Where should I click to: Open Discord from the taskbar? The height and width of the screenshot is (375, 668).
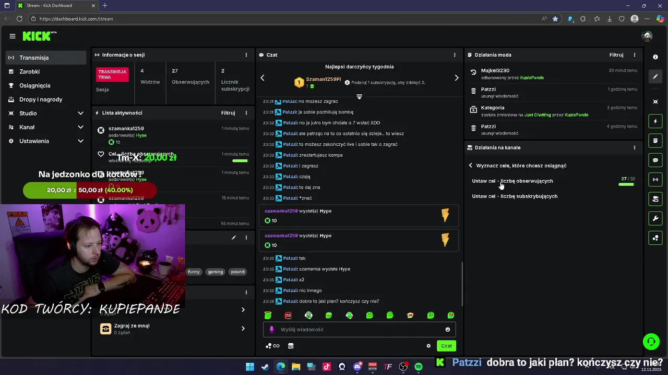pyautogui.click(x=357, y=367)
